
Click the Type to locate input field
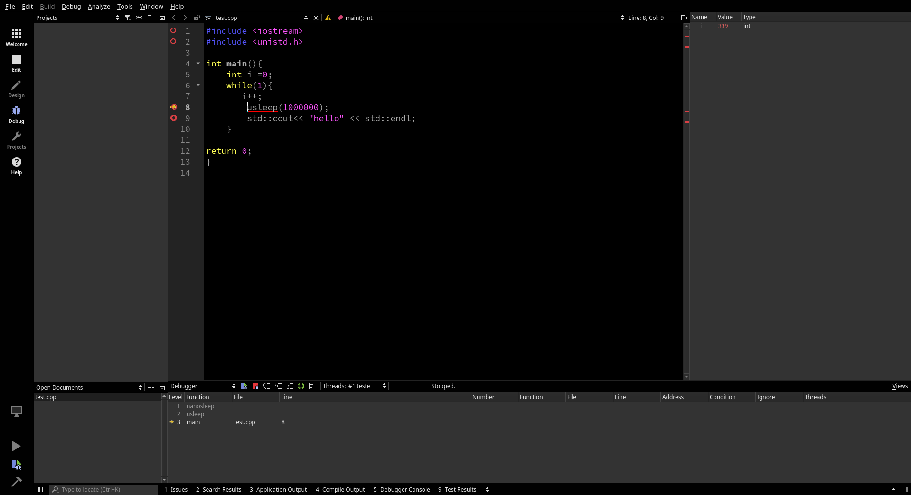[103, 489]
